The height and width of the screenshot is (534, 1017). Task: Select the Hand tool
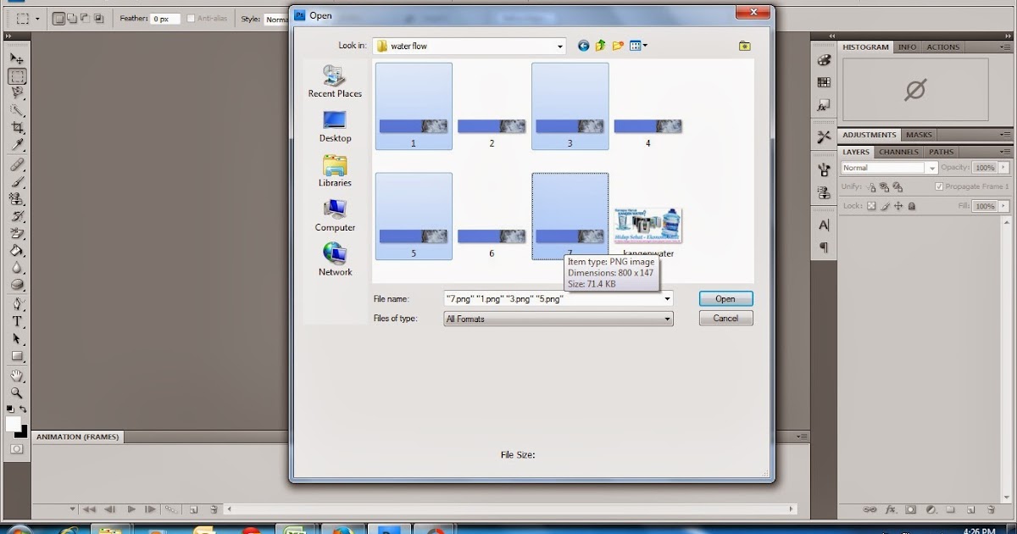tap(17, 375)
